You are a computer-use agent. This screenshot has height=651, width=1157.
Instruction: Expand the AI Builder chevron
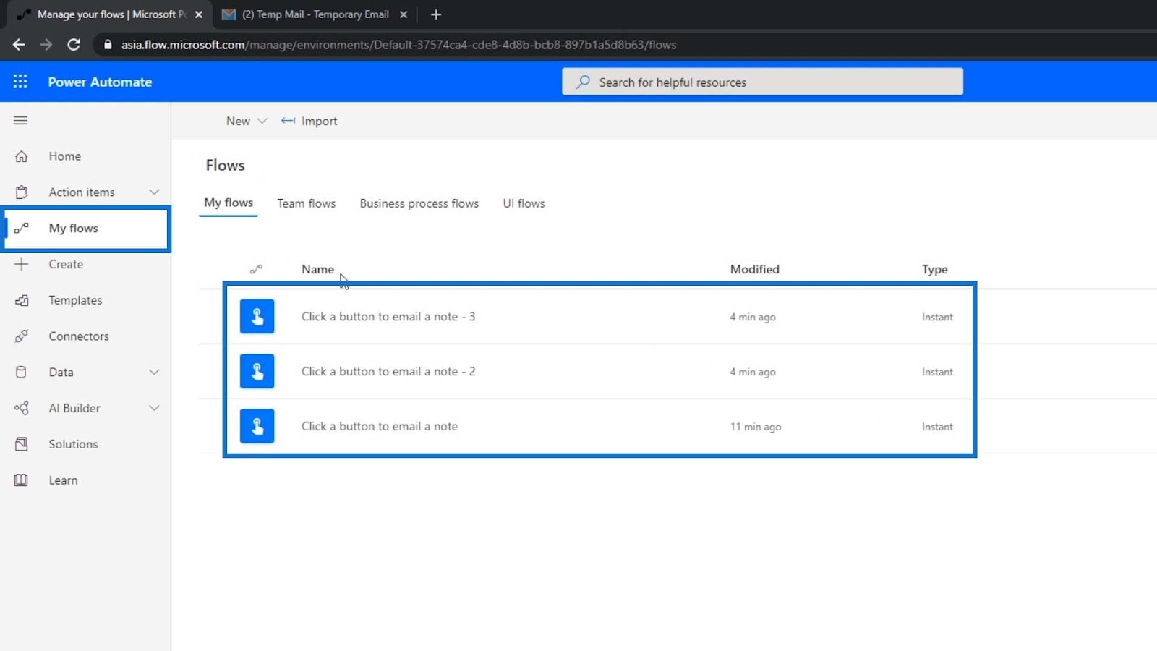(154, 408)
